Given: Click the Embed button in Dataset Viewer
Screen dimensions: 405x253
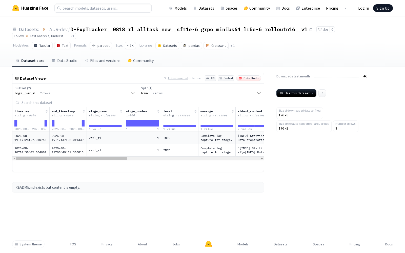Looking at the screenshot, I should [x=226, y=78].
